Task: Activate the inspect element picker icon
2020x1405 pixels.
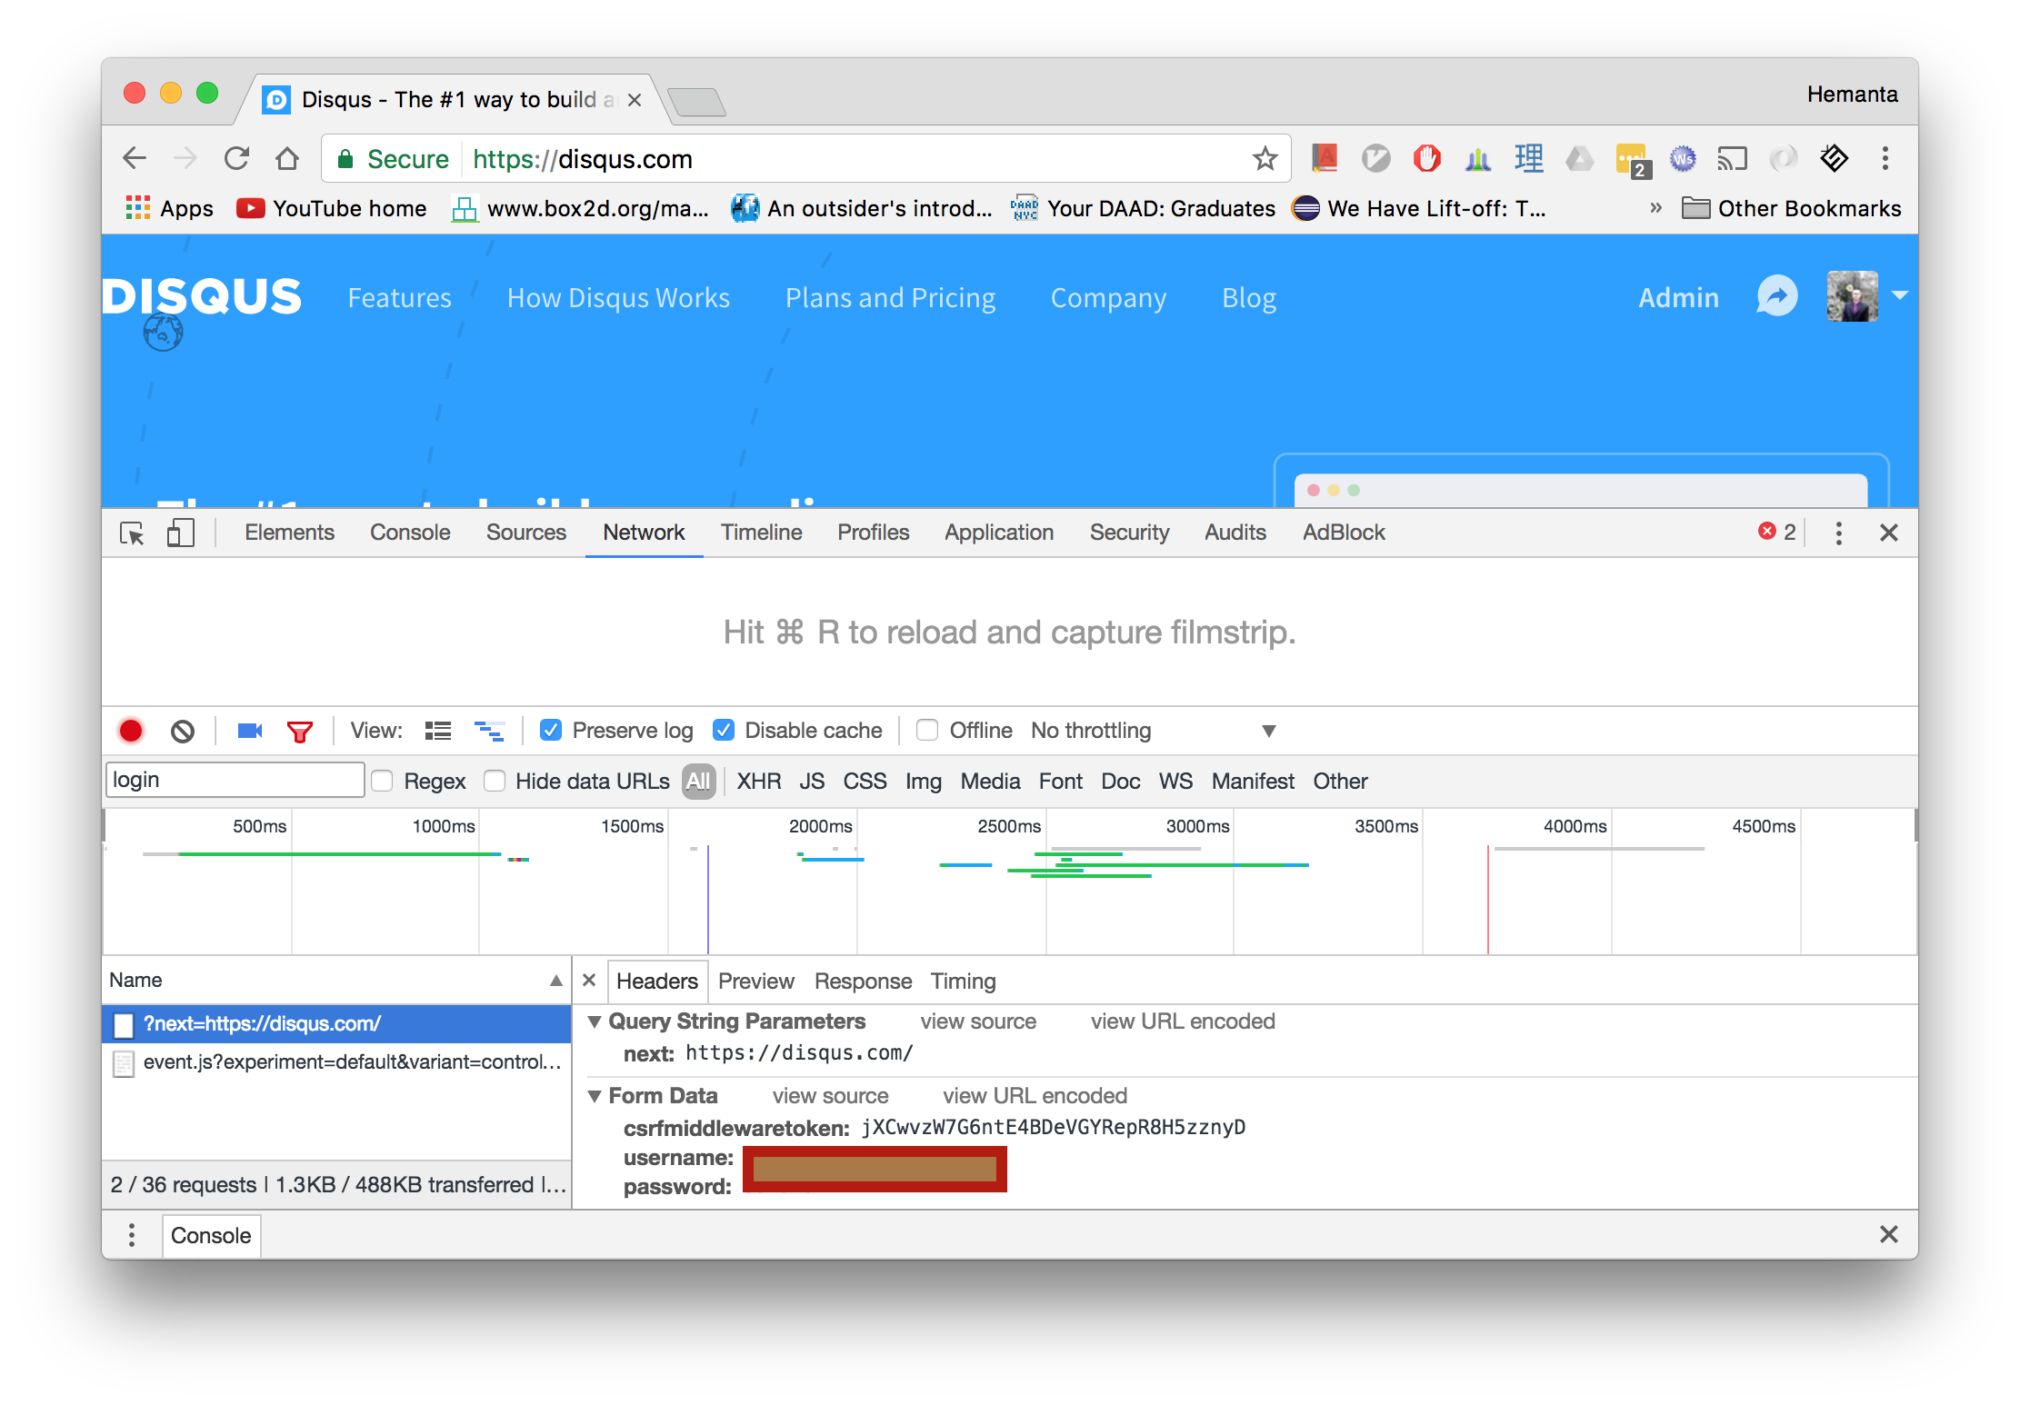Action: [132, 533]
